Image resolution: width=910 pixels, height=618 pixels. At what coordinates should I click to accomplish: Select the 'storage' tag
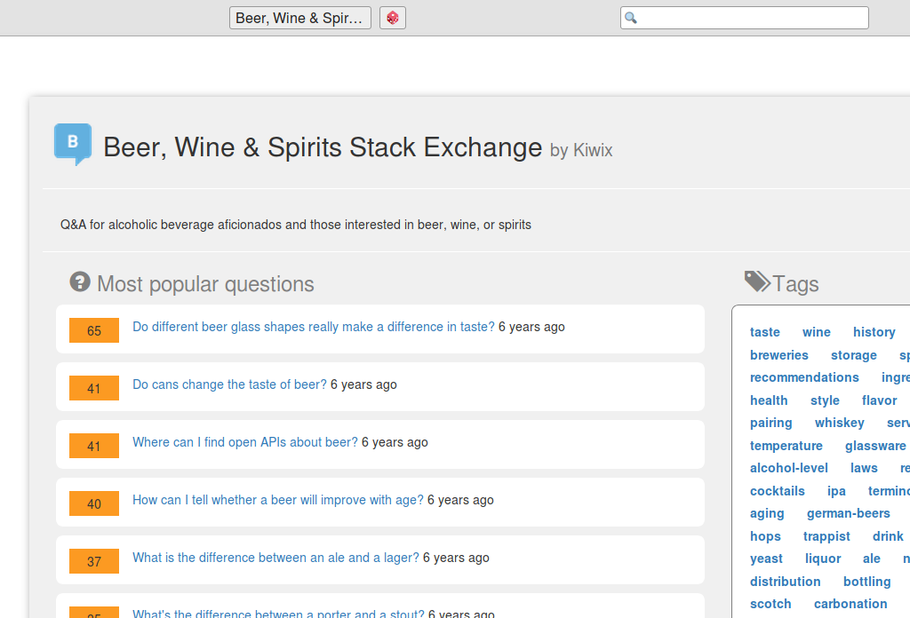pos(854,355)
